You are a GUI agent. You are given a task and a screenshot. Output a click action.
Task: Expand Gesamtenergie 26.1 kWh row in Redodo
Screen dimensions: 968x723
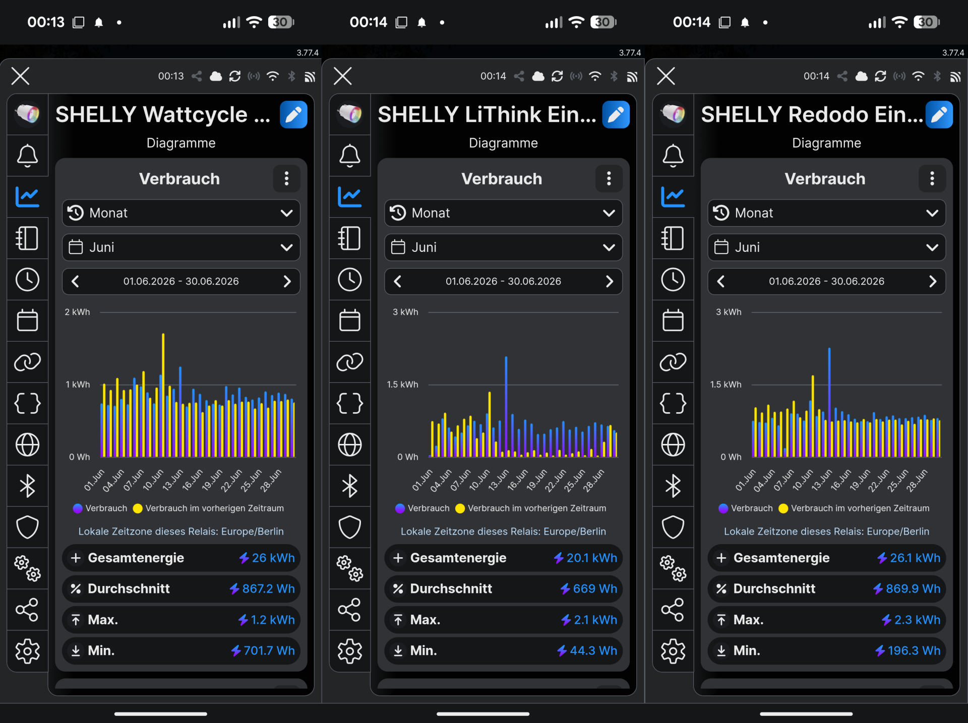click(x=826, y=558)
